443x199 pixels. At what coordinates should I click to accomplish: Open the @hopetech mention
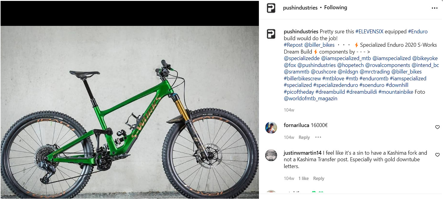tap(350, 65)
